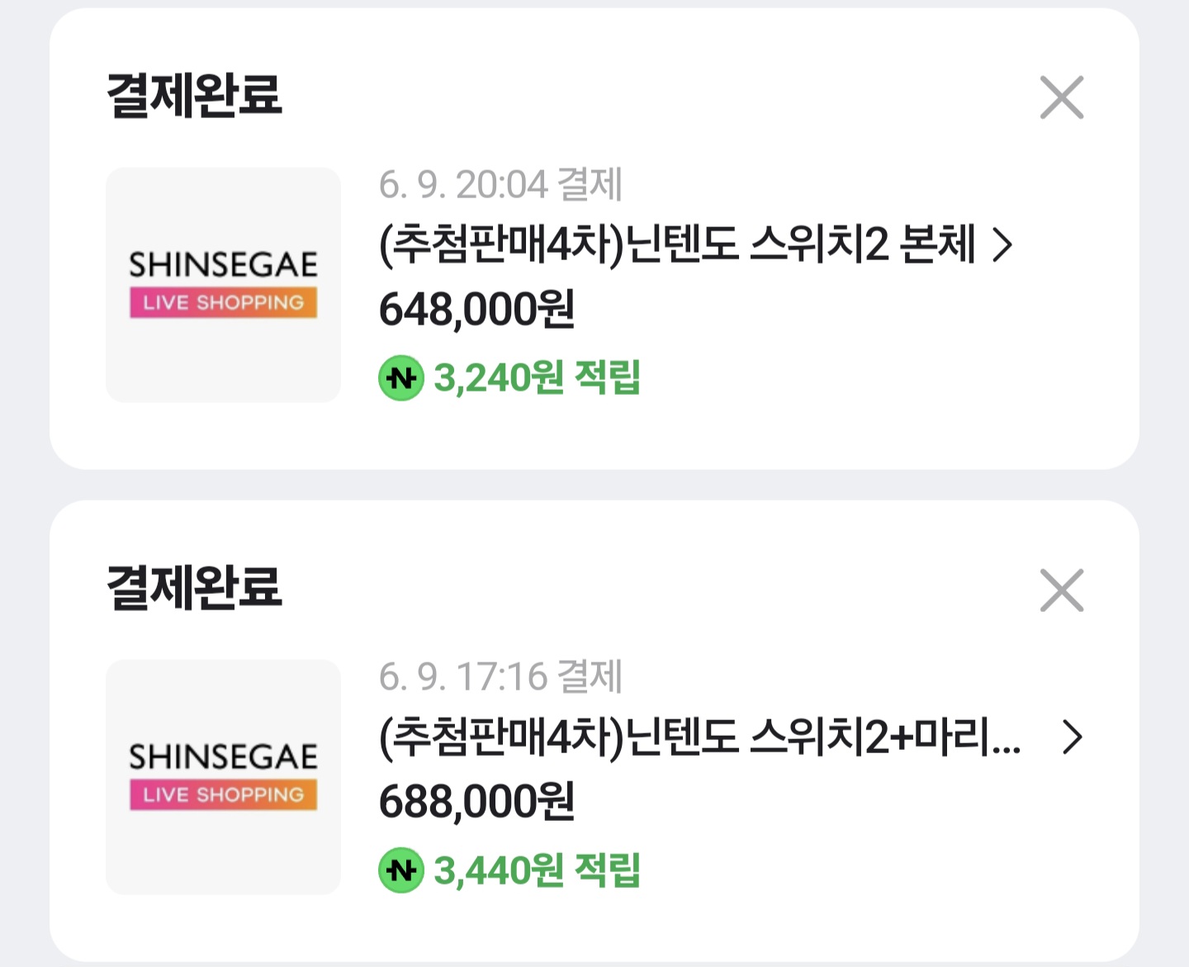Open chevron next to 스위치2 본체 title
Image resolution: width=1189 pixels, height=967 pixels.
(1002, 245)
